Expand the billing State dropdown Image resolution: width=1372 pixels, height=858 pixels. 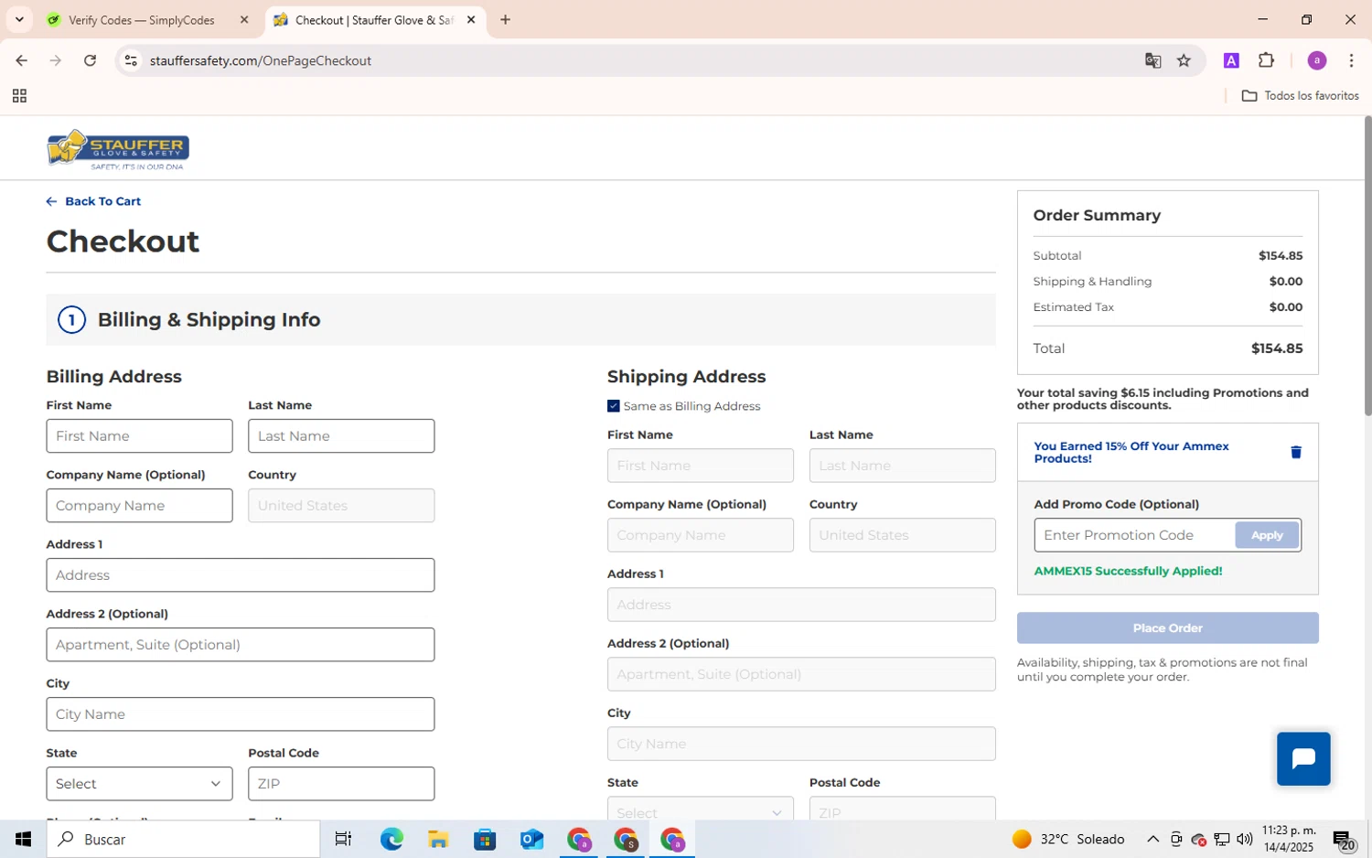[139, 784]
